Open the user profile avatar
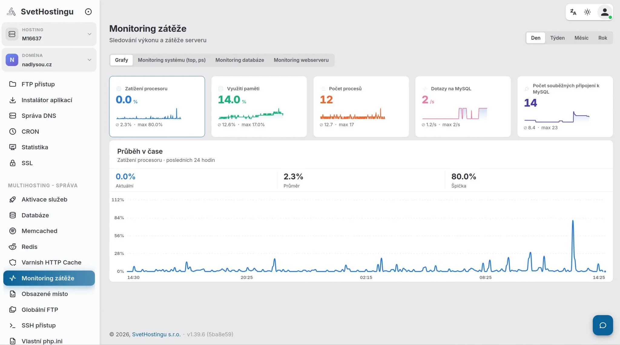This screenshot has height=345, width=620. point(605,12)
